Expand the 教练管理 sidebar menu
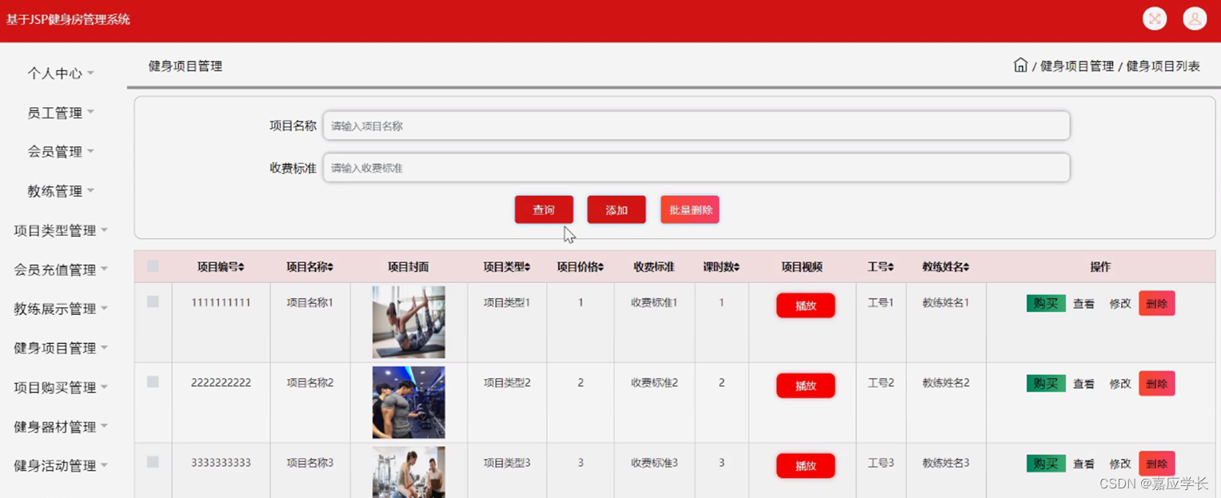 [x=61, y=191]
